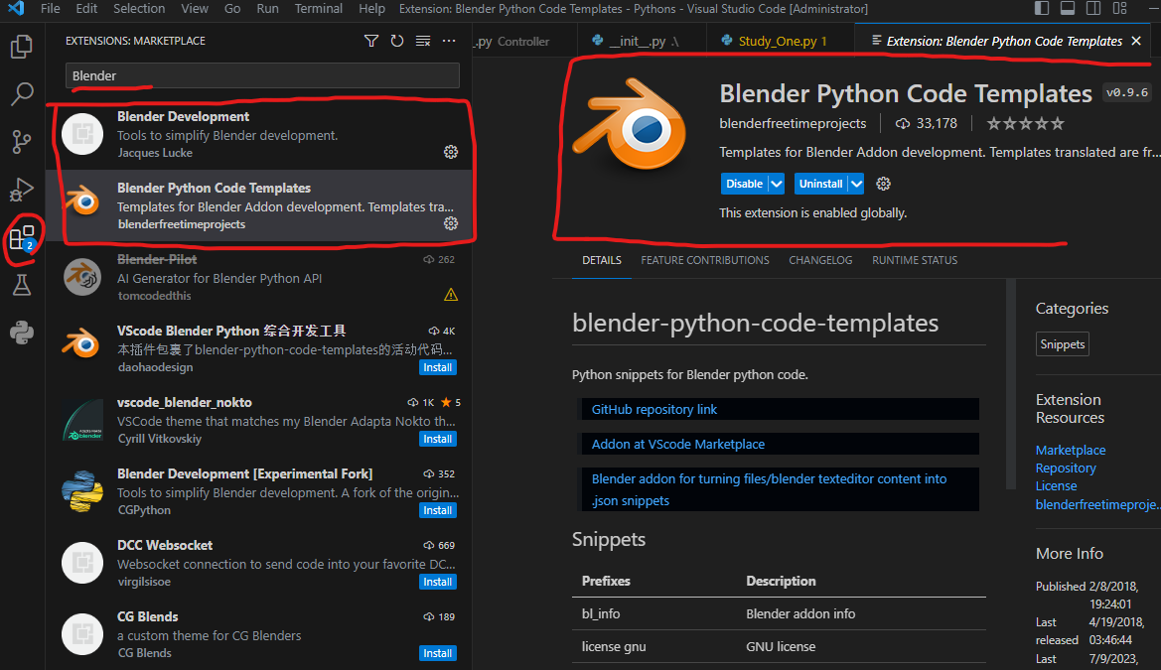Screen dimensions: 1161x670
Task: Open the Explorer view in activity bar
Action: point(22,47)
